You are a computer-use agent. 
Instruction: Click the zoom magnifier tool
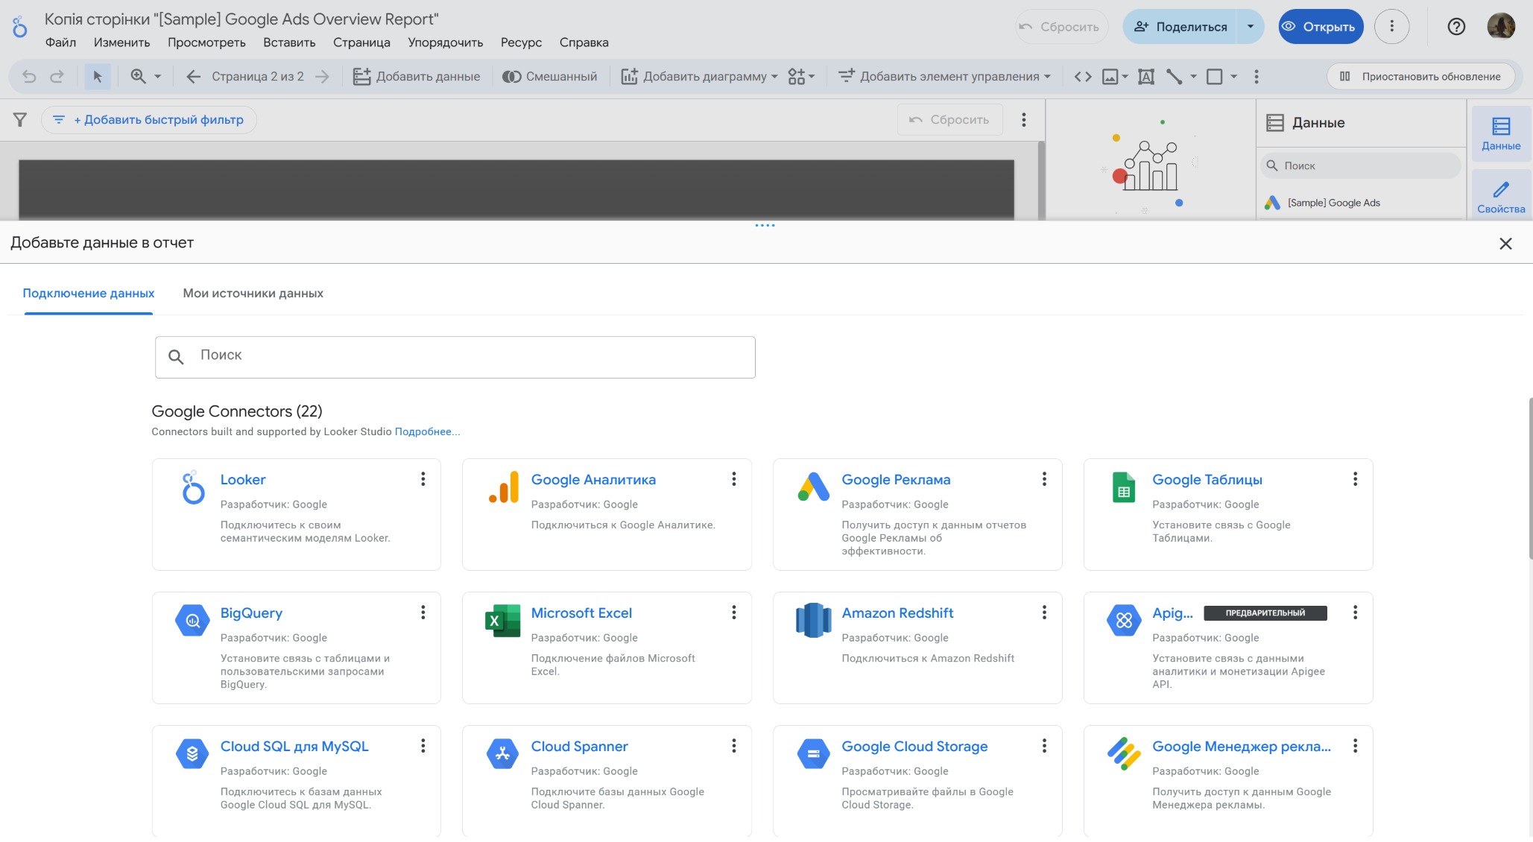tap(138, 76)
